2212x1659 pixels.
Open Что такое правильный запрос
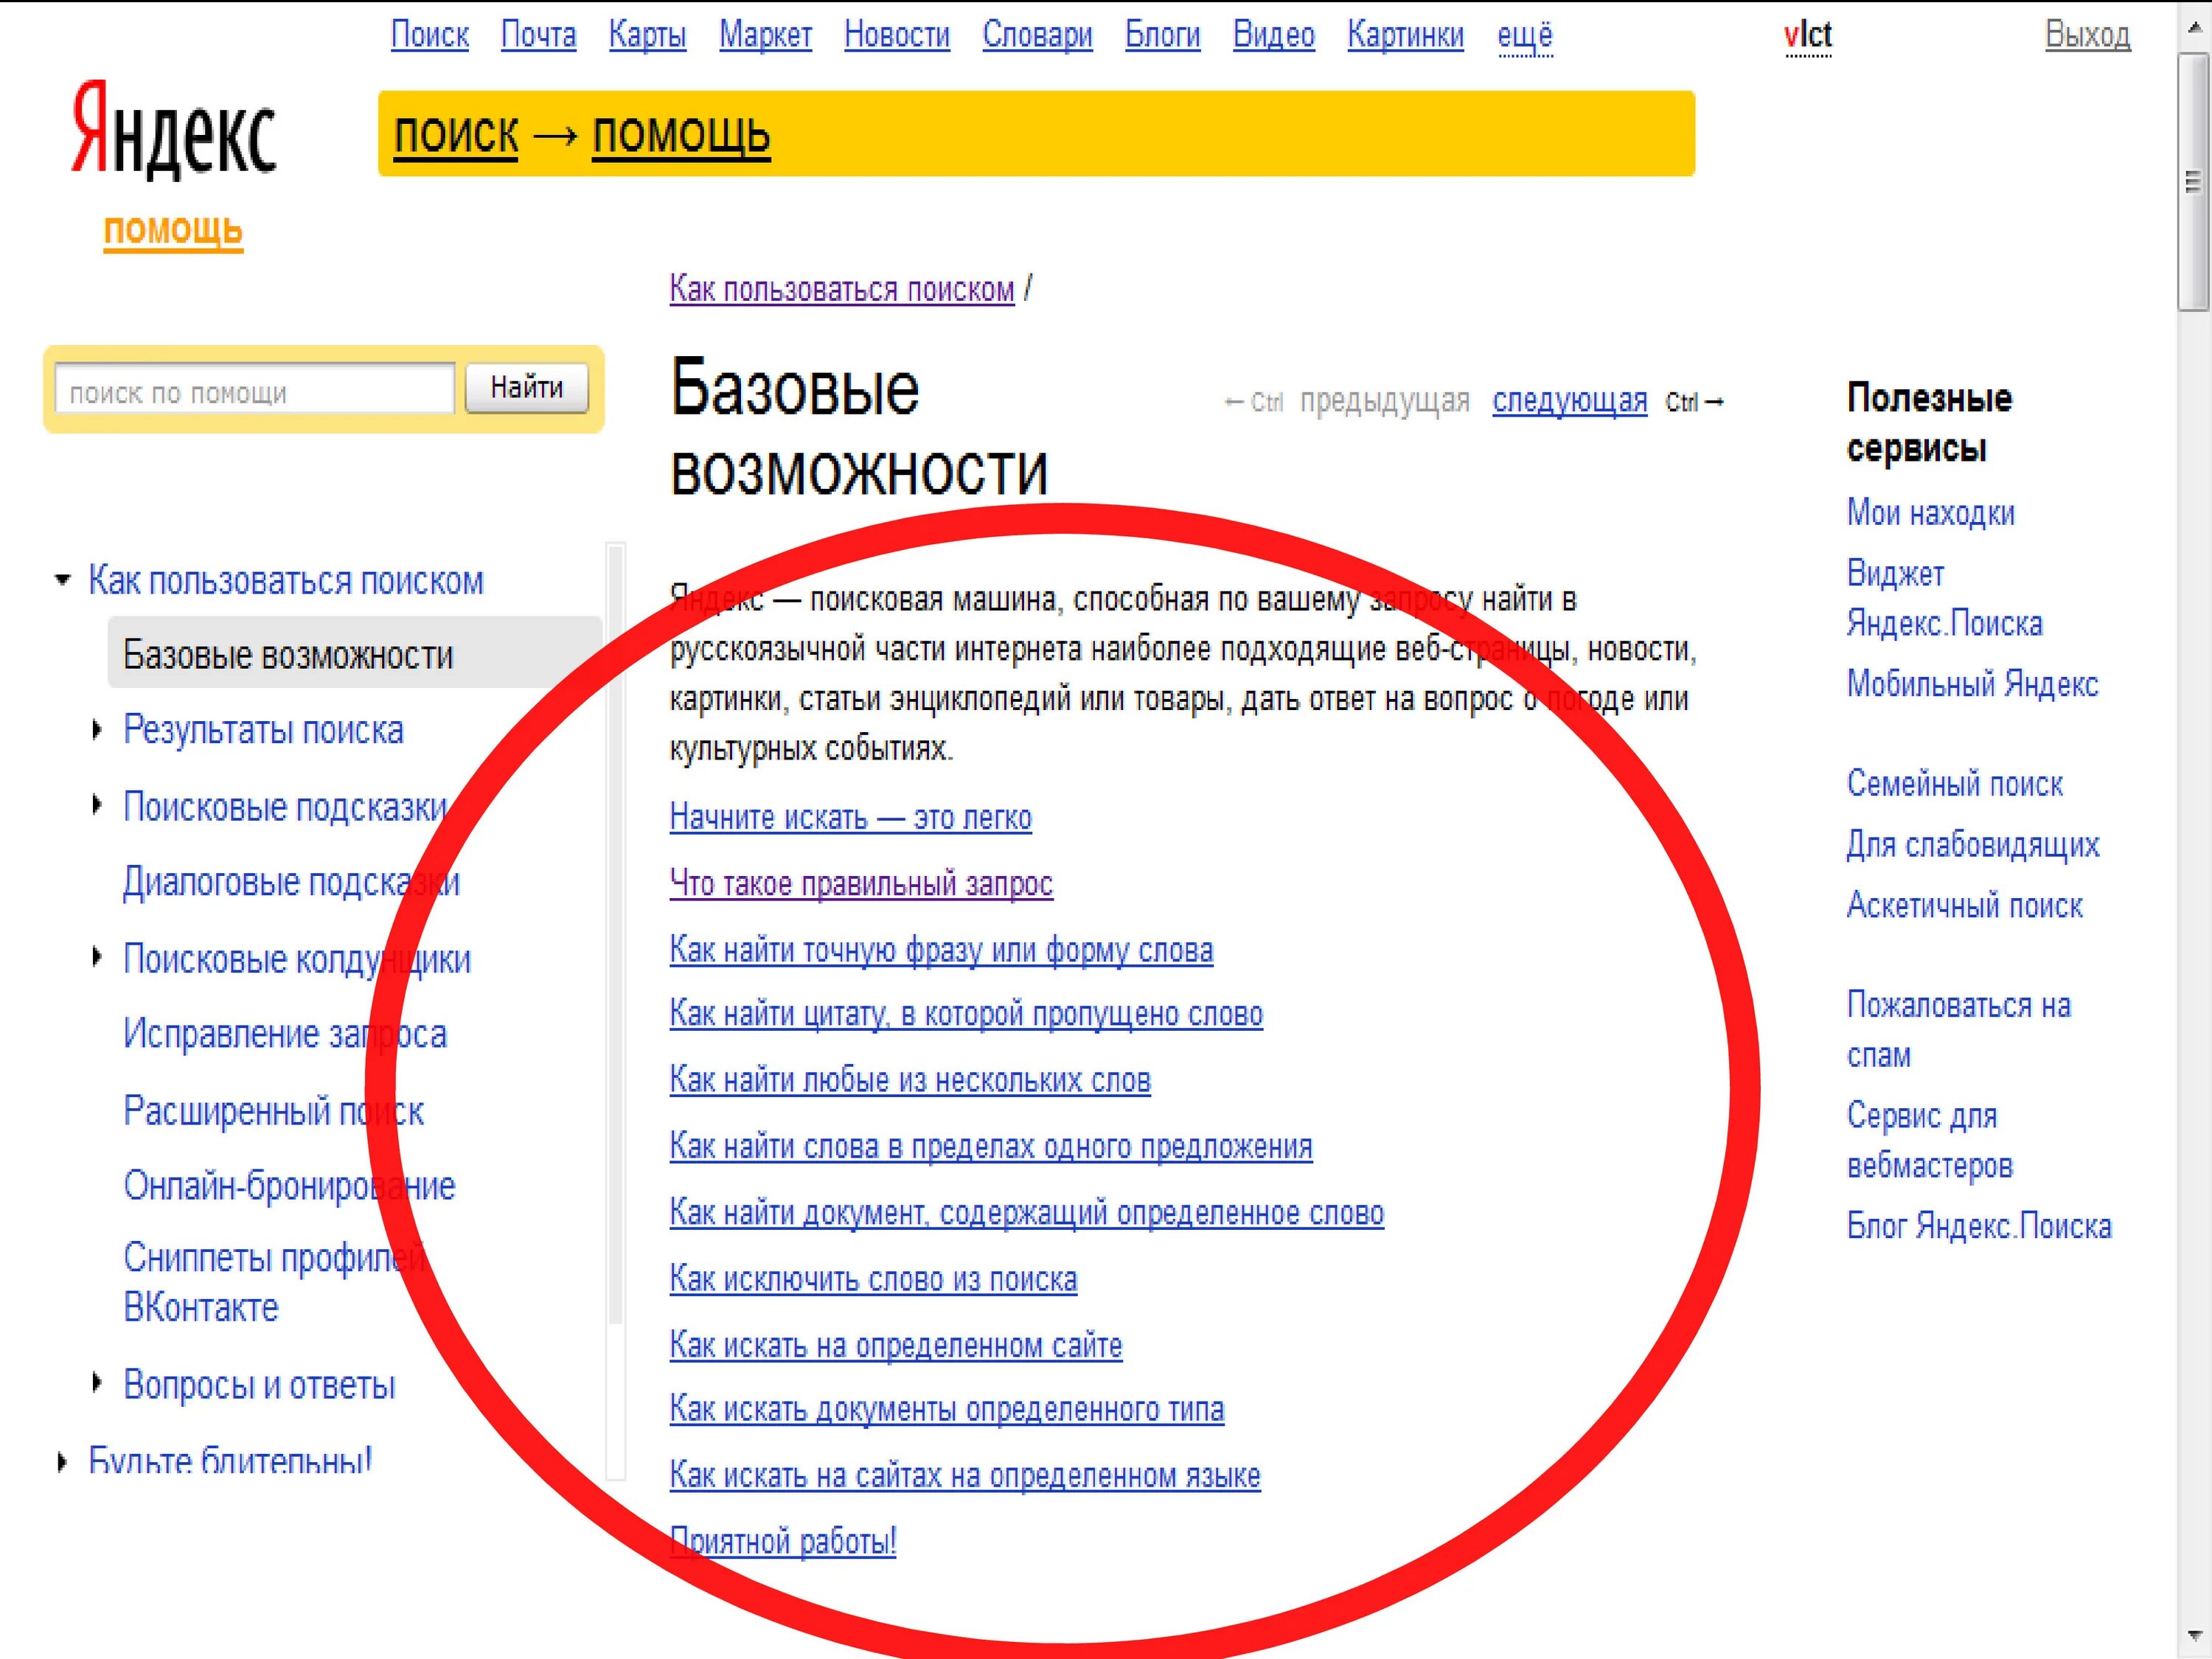tap(861, 883)
